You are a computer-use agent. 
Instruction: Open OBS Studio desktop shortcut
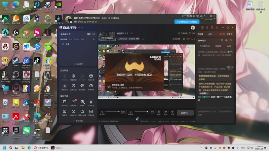click(x=16, y=76)
